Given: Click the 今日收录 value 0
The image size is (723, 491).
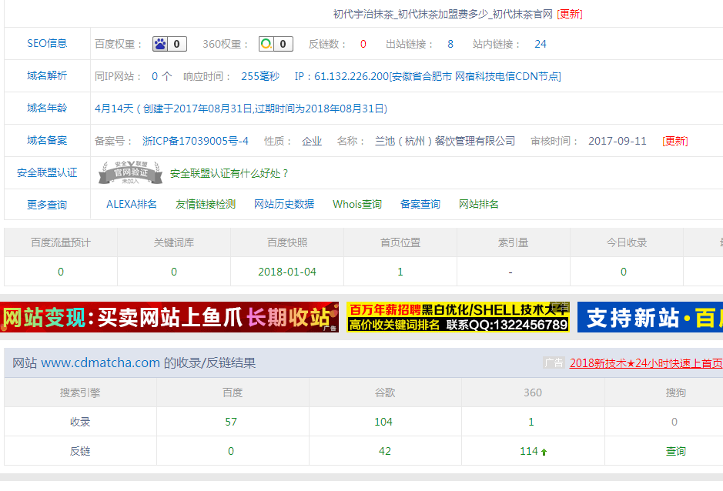Looking at the screenshot, I should (x=624, y=272).
